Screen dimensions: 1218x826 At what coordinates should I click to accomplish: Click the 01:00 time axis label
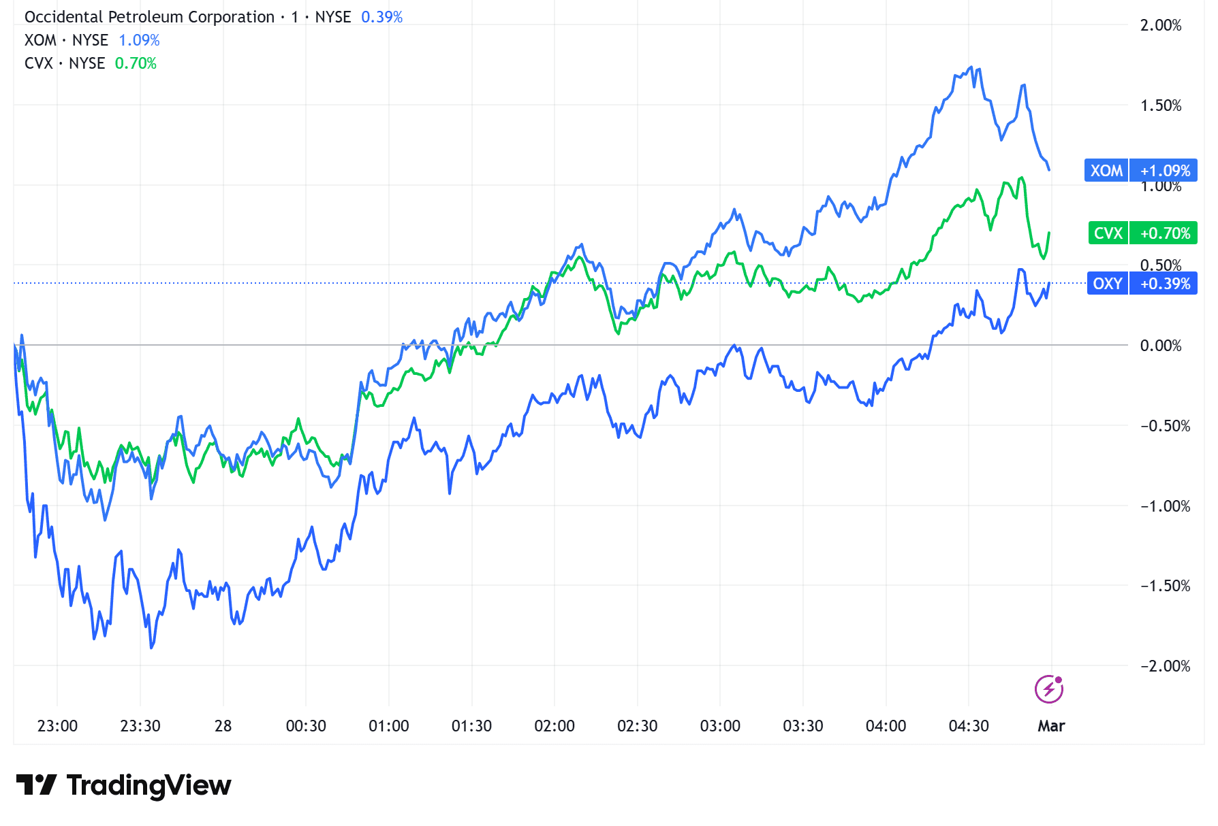pos(388,726)
